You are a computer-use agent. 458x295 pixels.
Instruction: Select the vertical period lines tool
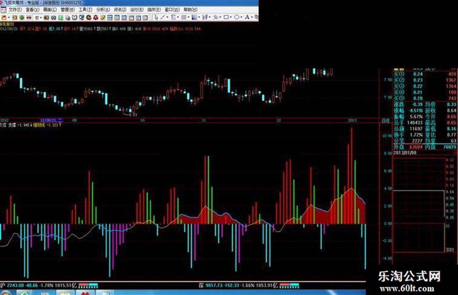pos(183,17)
